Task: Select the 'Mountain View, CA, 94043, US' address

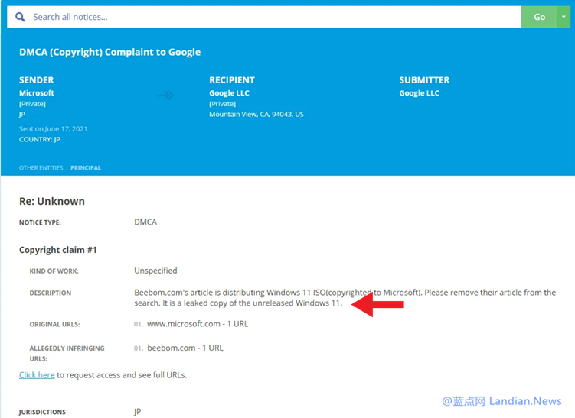Action: (x=256, y=114)
